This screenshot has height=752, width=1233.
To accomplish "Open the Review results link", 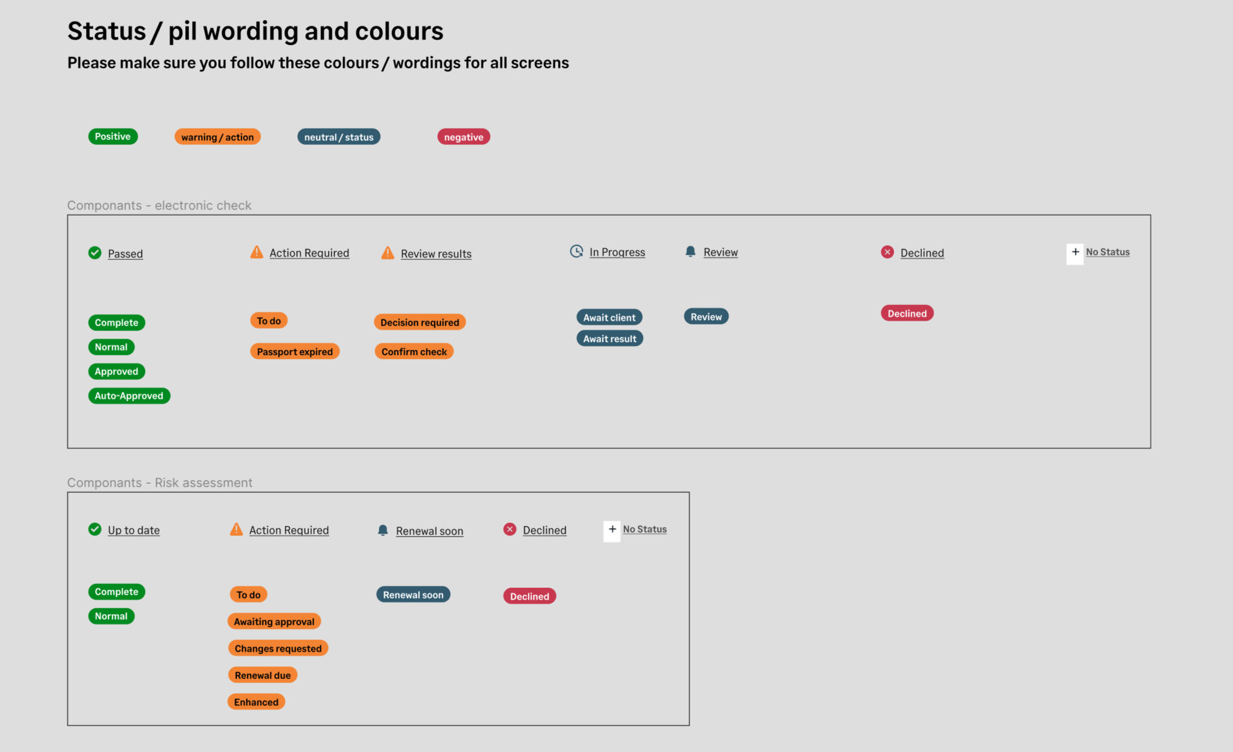I will coord(436,253).
